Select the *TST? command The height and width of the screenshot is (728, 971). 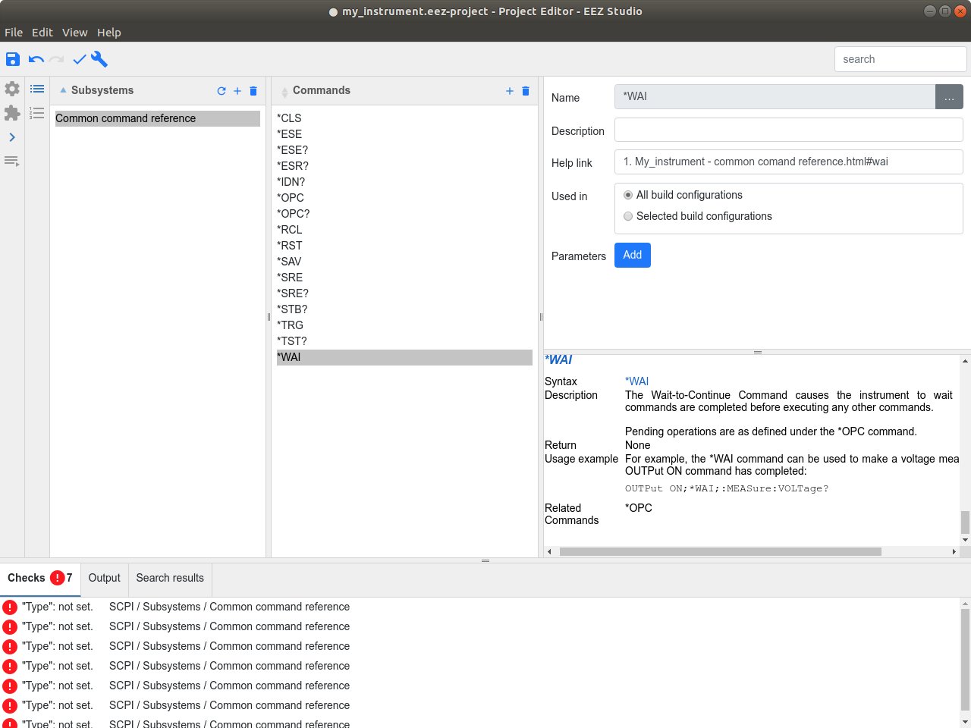coord(404,341)
